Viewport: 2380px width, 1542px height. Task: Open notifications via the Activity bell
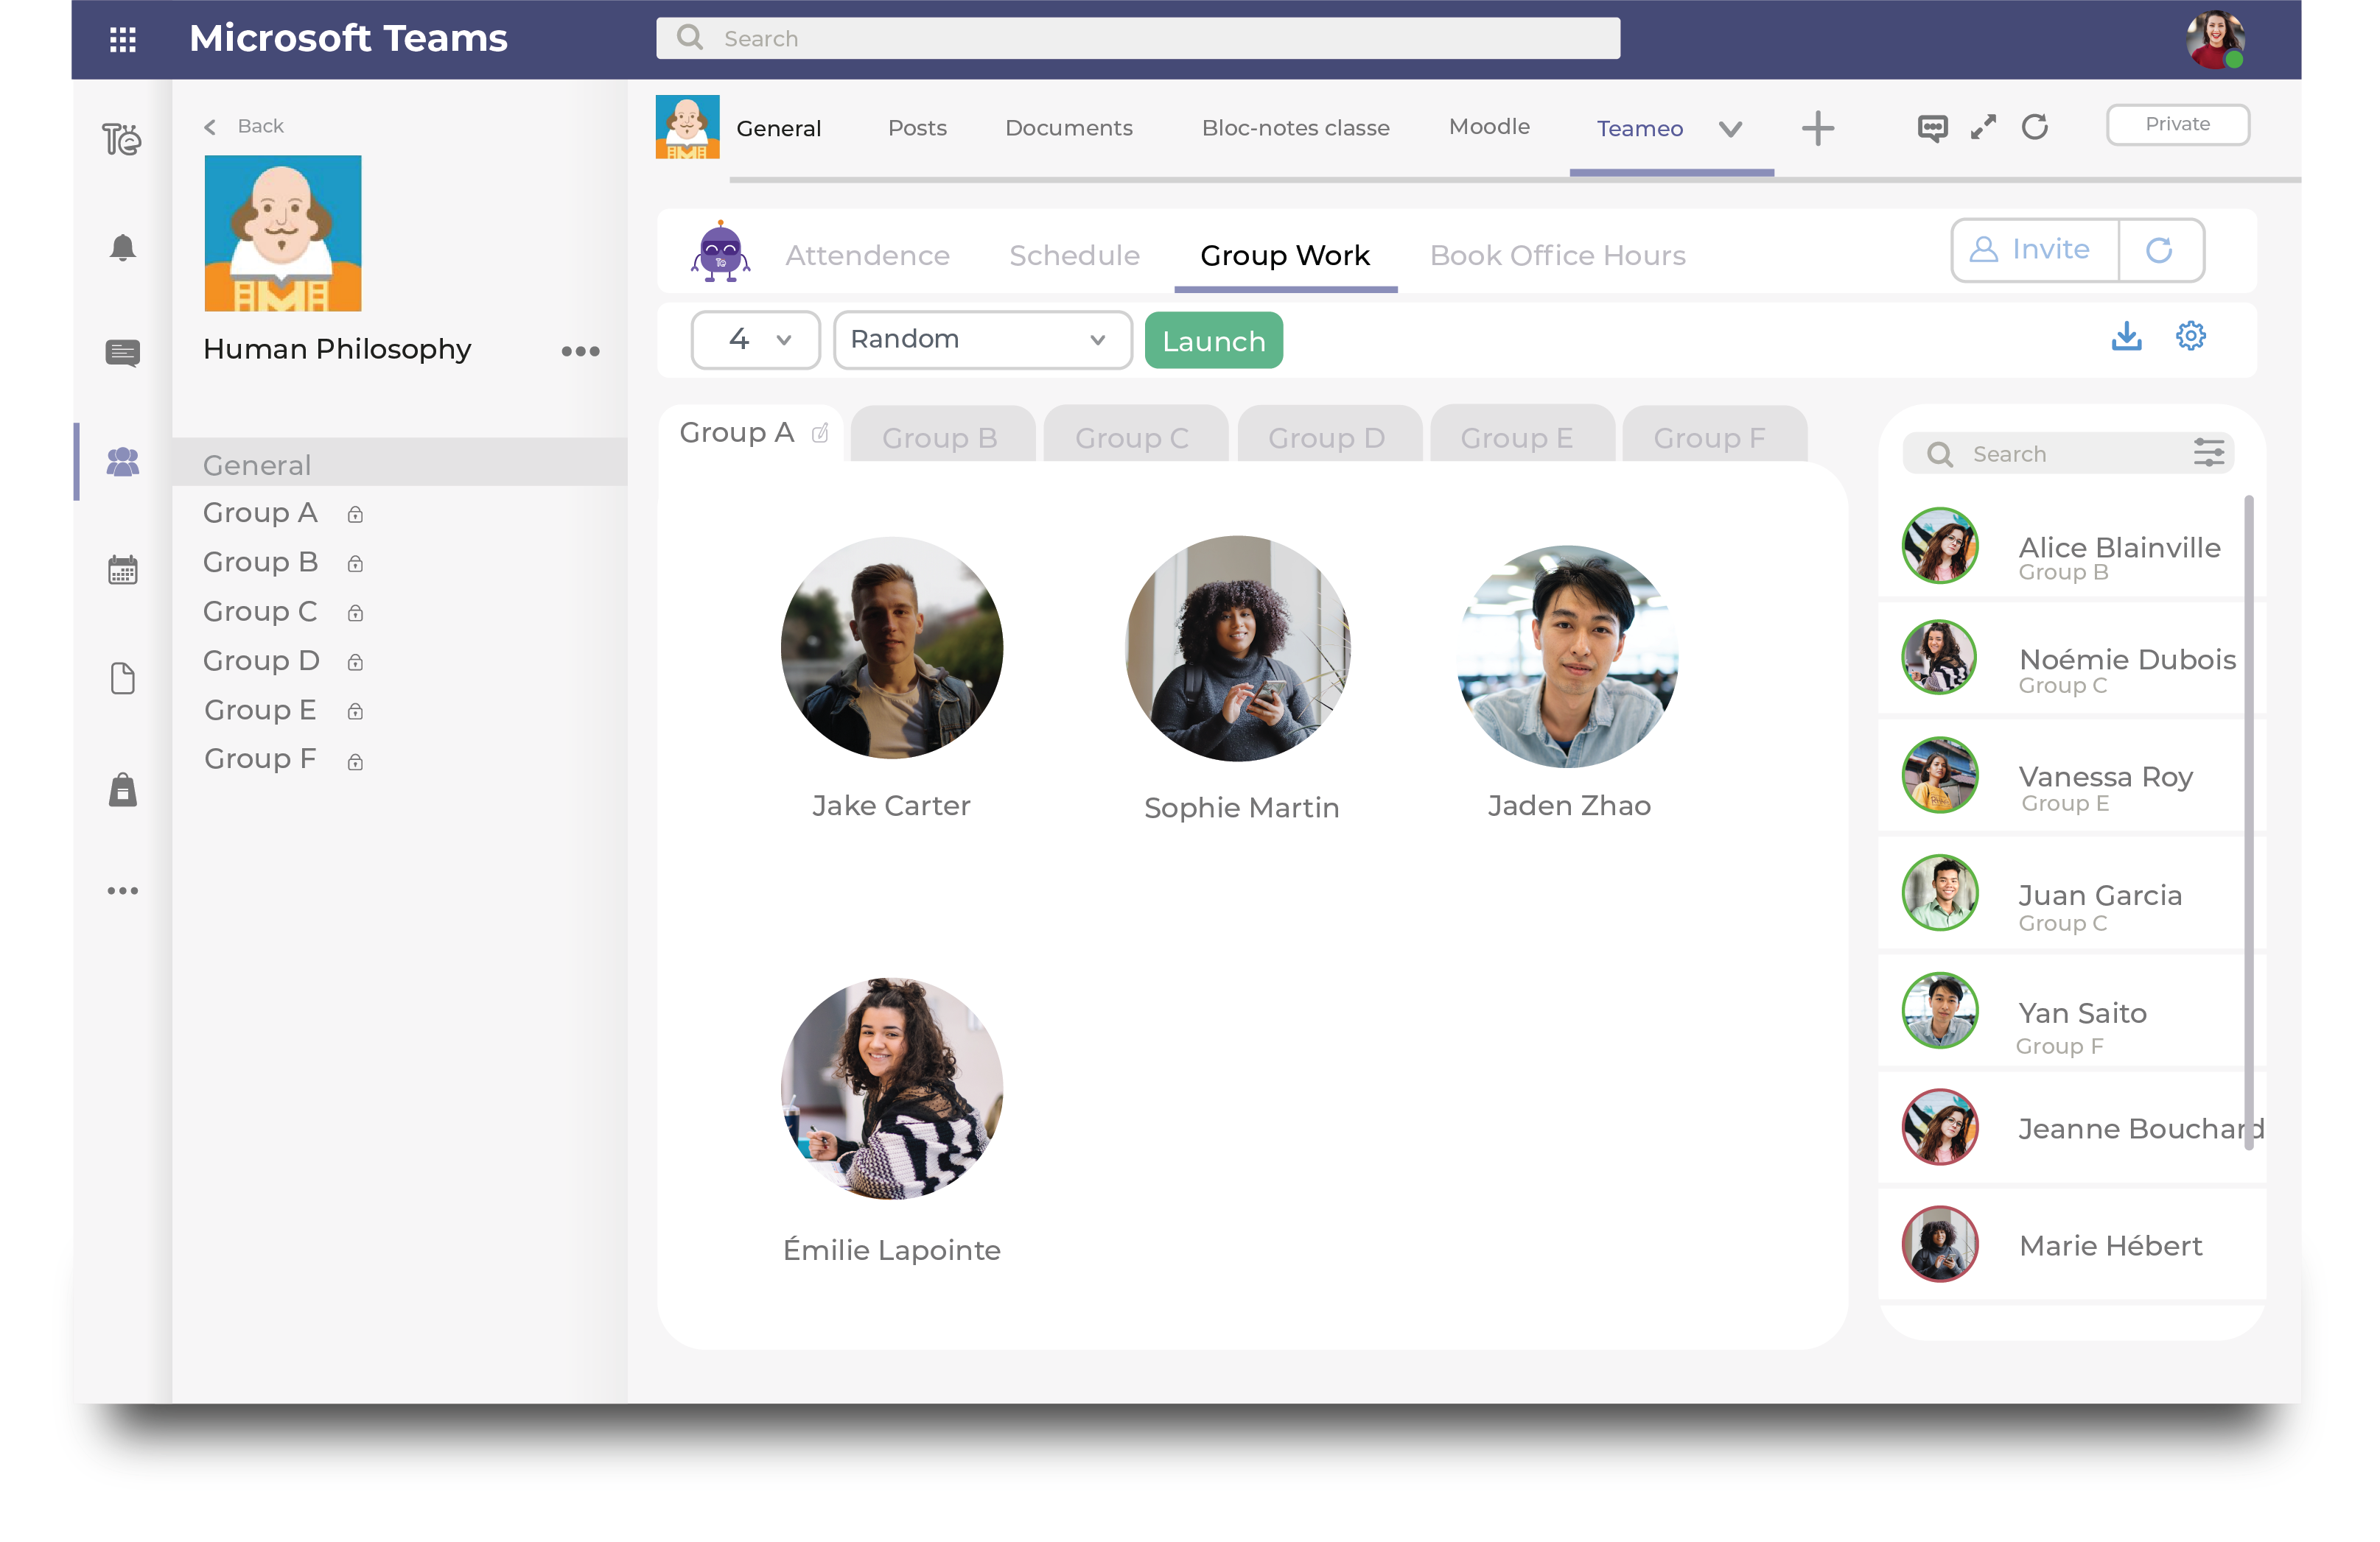[122, 247]
